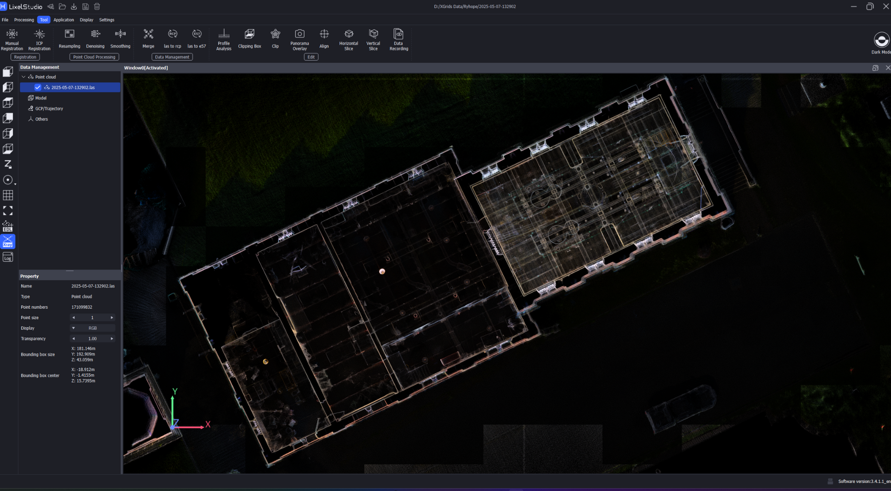Open the Data Recording tool

coord(398,39)
